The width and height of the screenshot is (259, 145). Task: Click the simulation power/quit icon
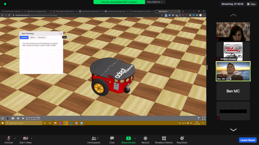click(x=3, y=118)
